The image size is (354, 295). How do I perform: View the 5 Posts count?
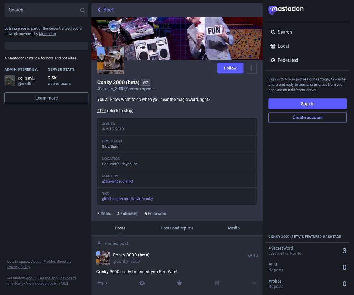[104, 214]
